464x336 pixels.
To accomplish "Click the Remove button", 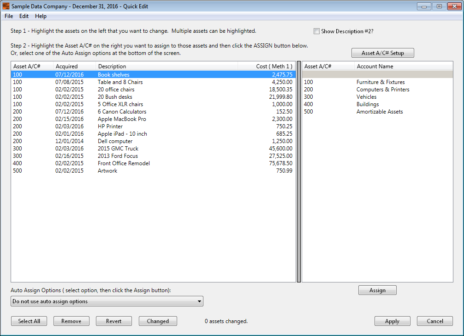I will [x=71, y=321].
